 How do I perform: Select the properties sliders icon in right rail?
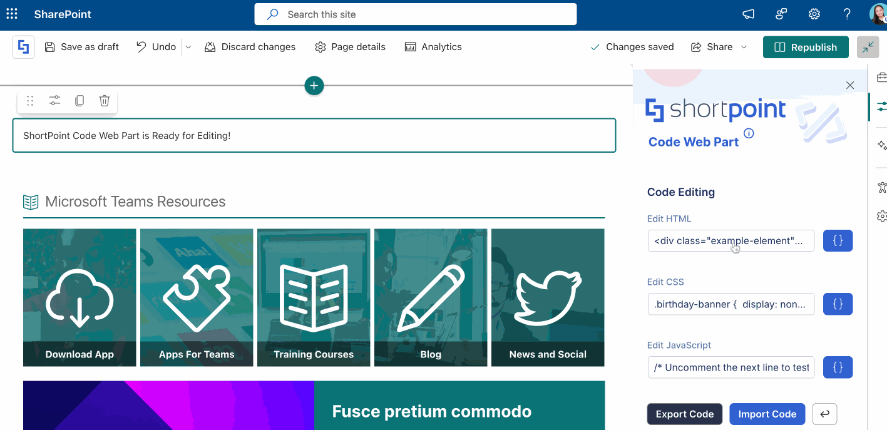click(x=881, y=106)
